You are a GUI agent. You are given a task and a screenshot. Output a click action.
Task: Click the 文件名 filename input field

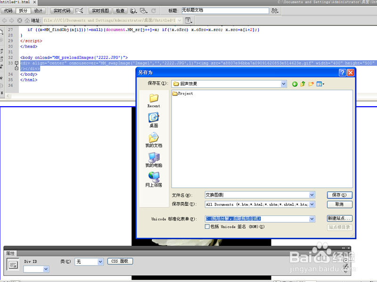point(257,195)
